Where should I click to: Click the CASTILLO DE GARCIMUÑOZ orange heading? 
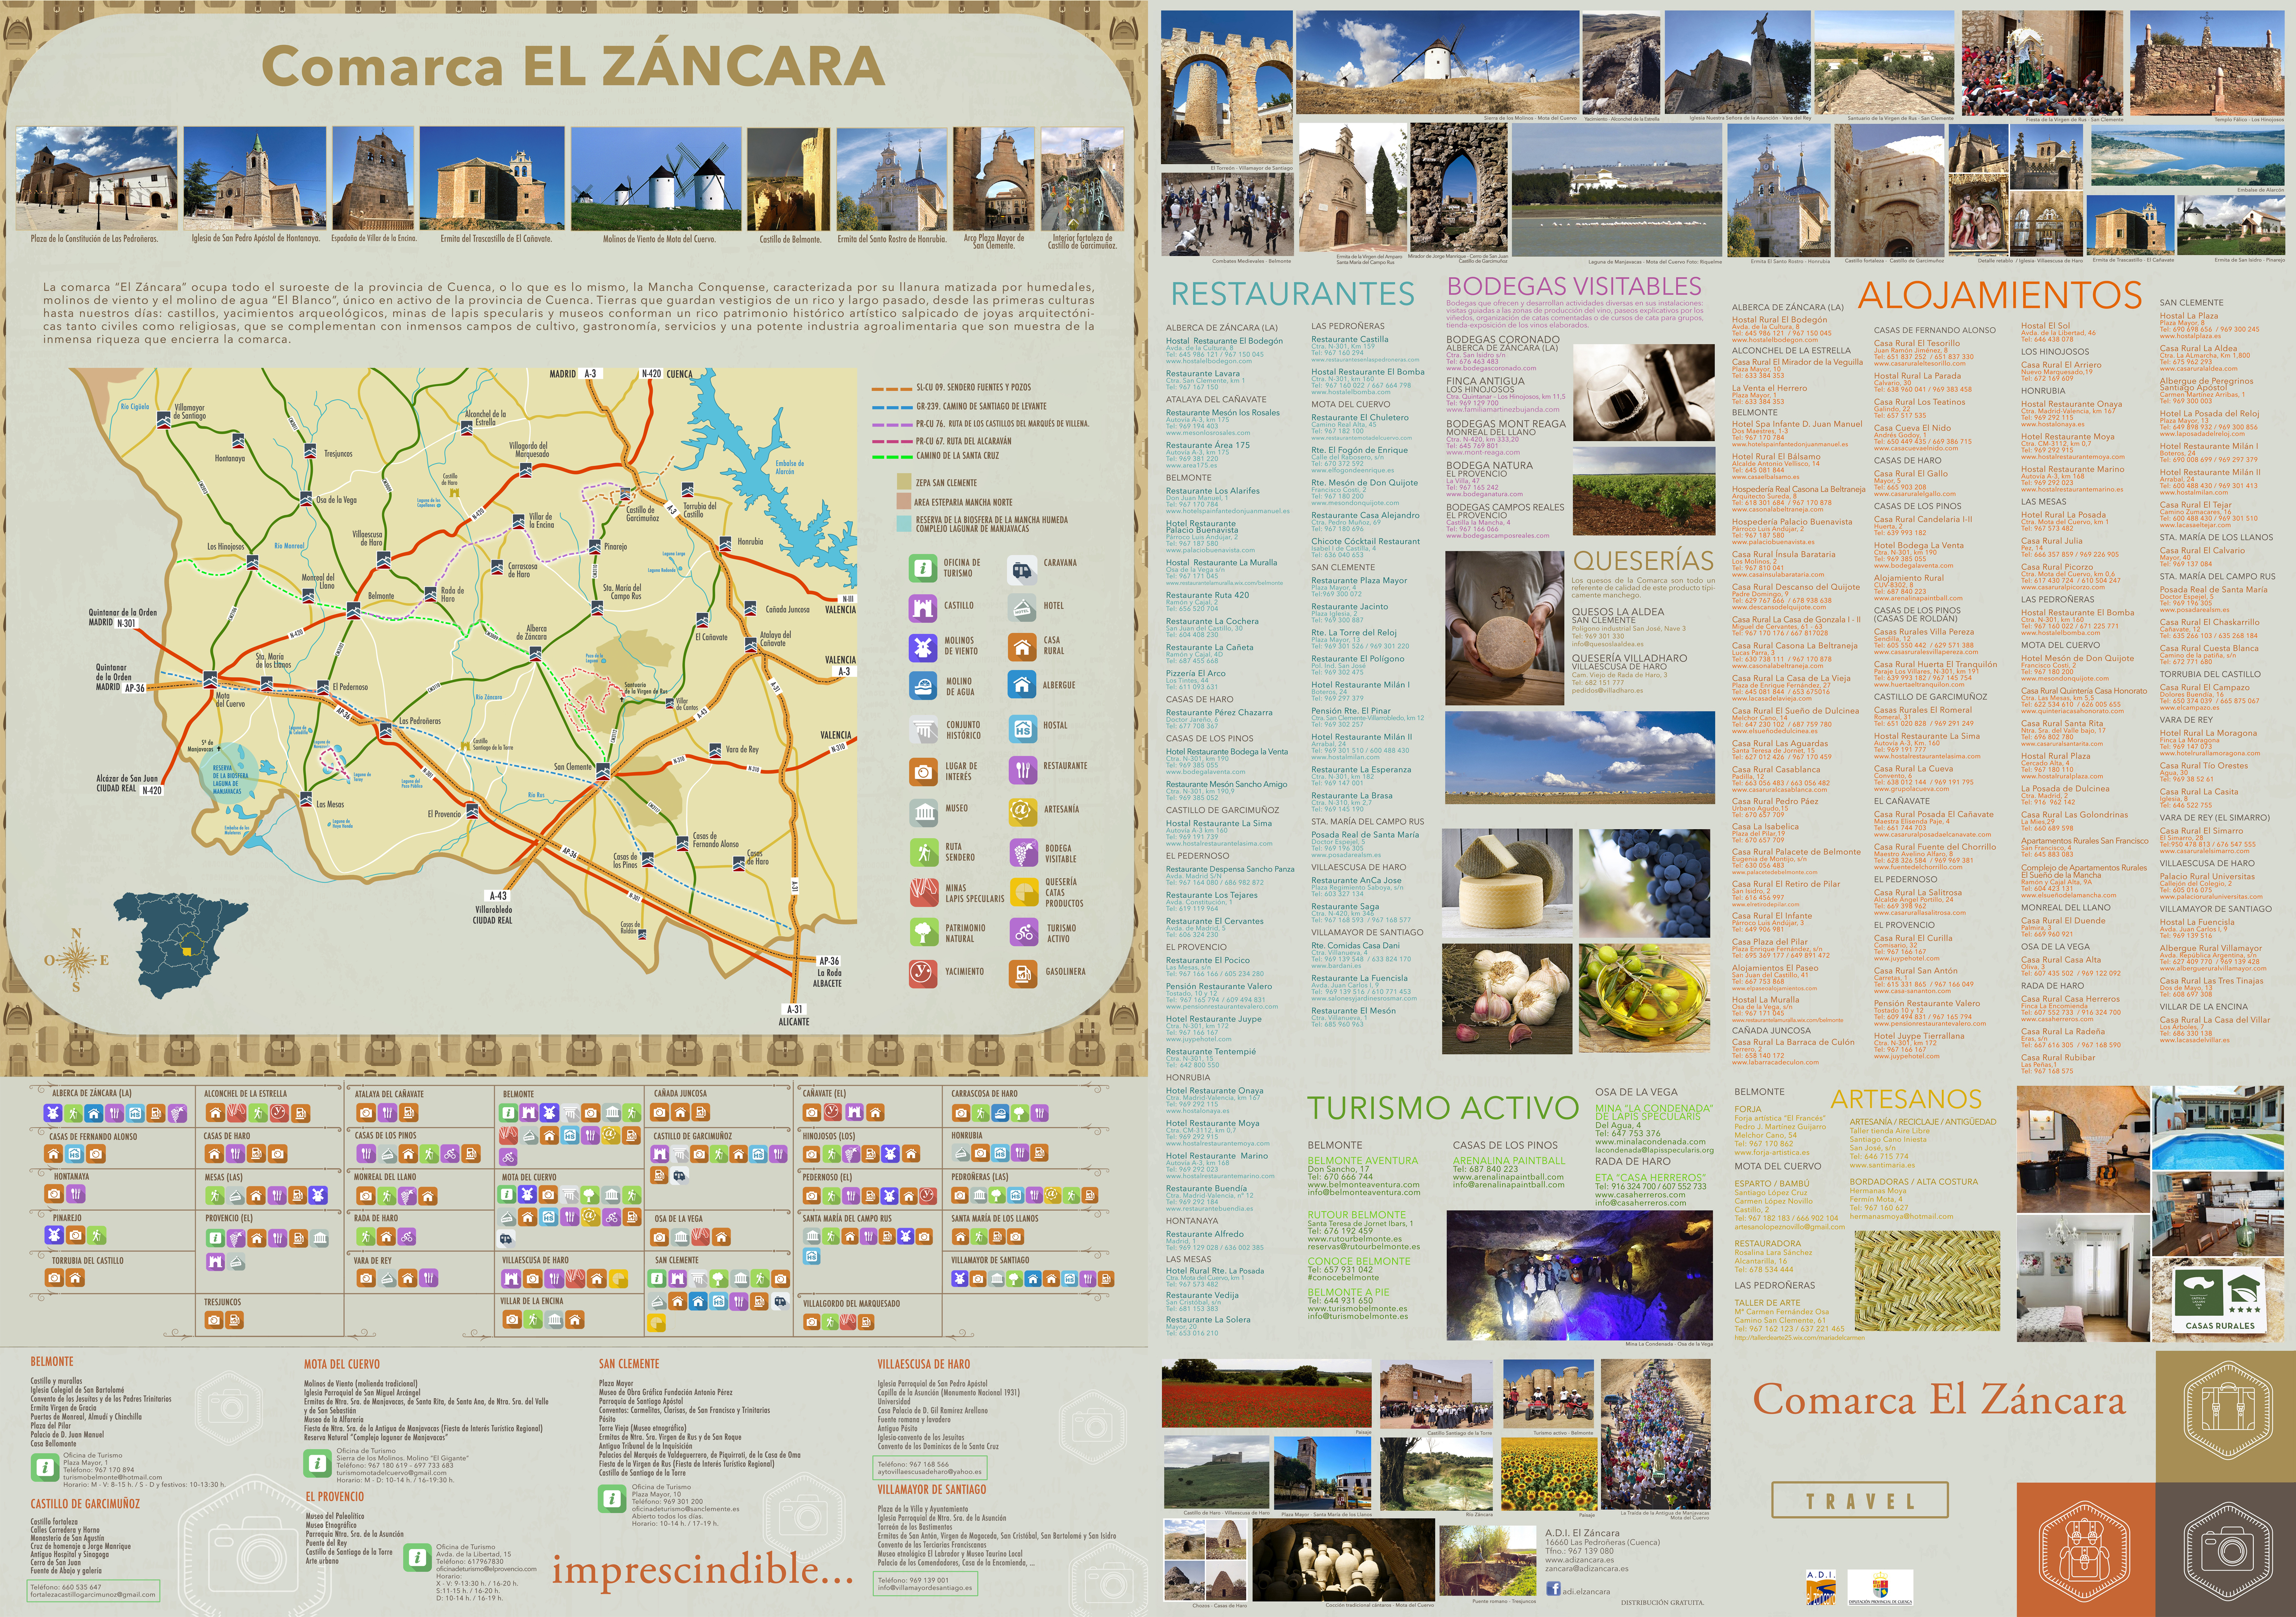(x=85, y=1504)
